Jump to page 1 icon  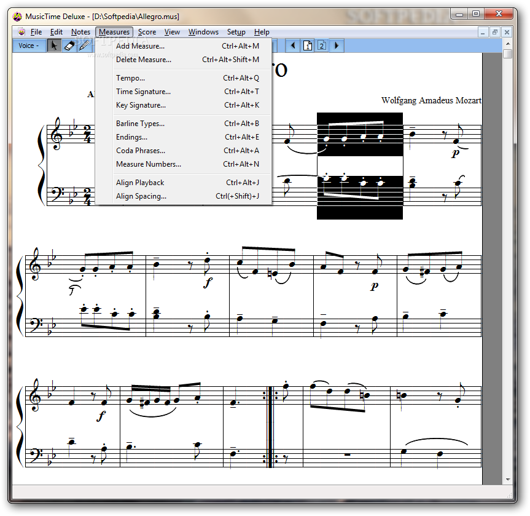(x=308, y=46)
